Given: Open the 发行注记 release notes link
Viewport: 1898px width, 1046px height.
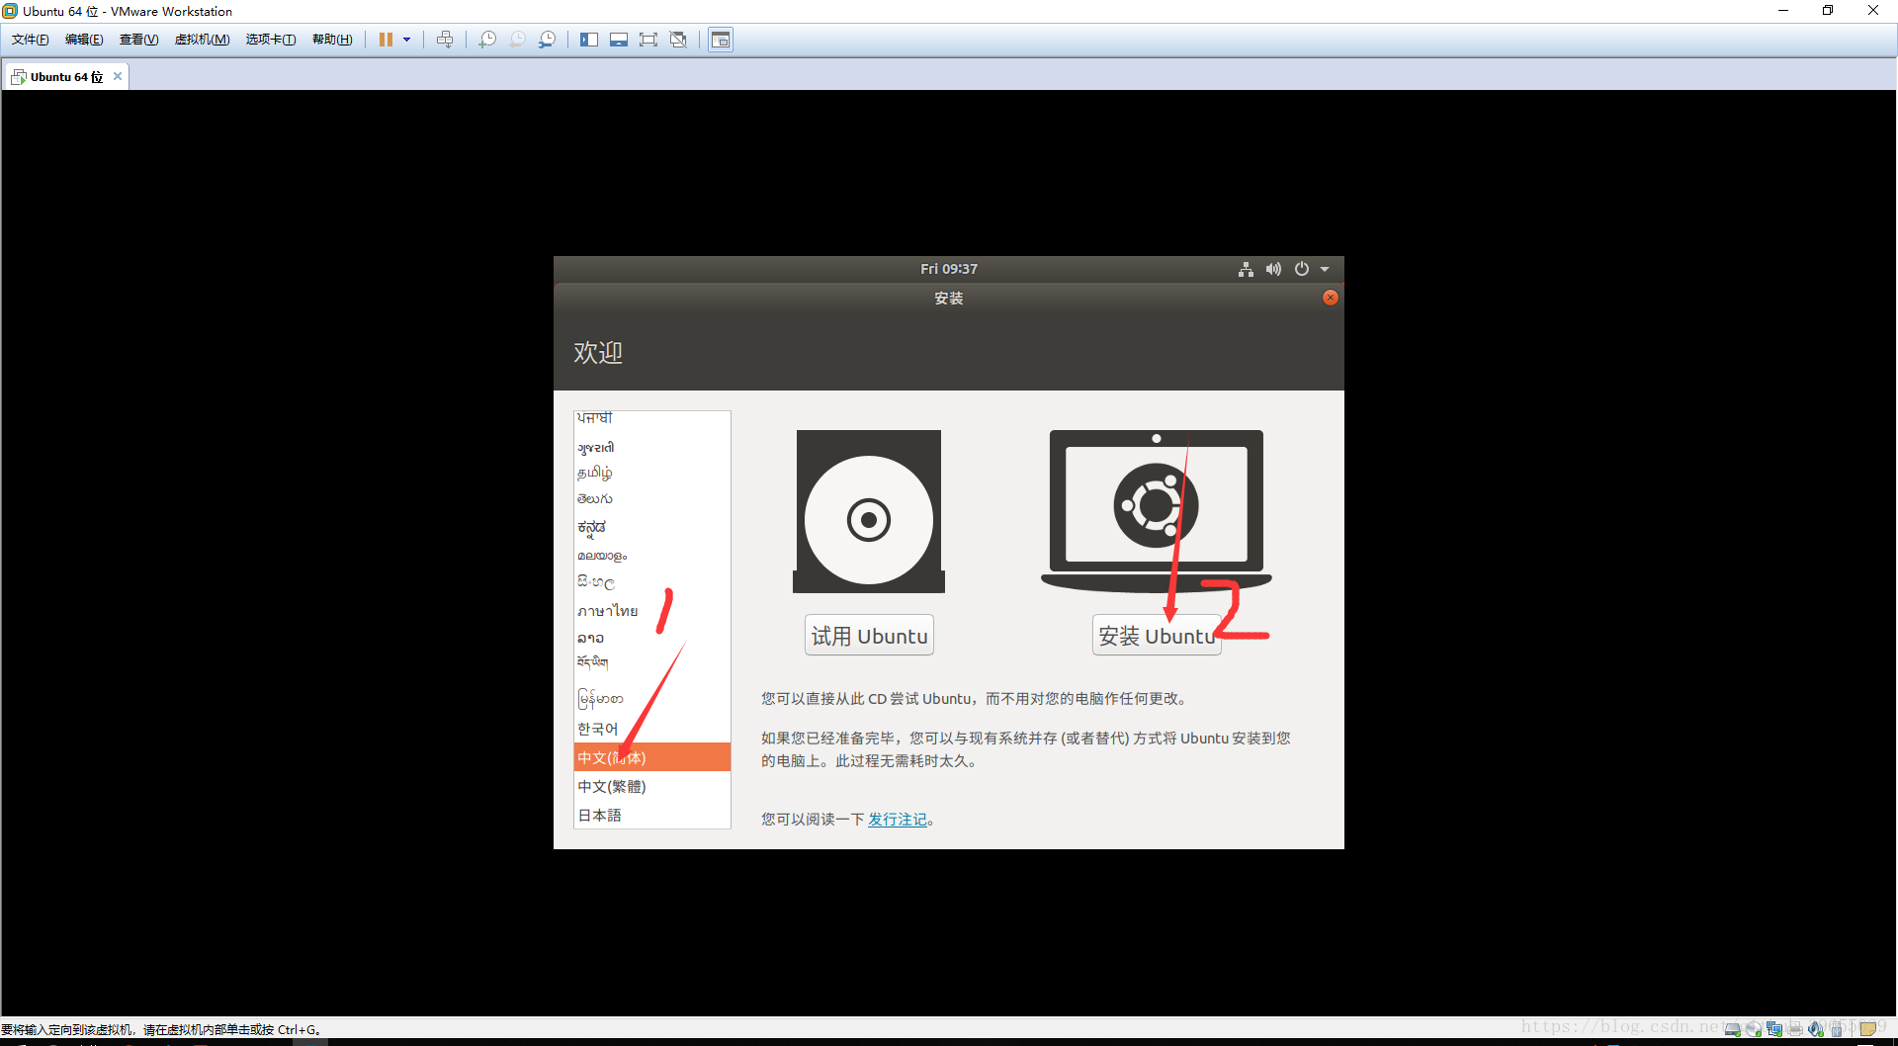Looking at the screenshot, I should [897, 820].
